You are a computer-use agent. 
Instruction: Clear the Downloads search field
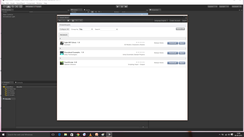[117, 29]
